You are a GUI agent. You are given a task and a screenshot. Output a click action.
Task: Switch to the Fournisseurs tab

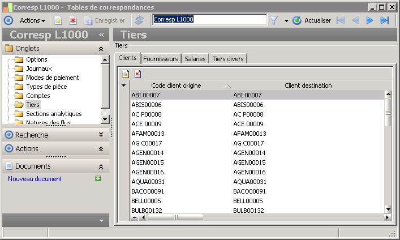(x=161, y=58)
